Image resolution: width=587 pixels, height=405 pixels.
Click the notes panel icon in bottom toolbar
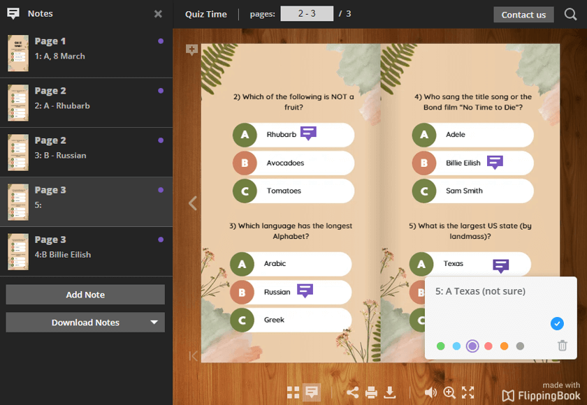pyautogui.click(x=312, y=392)
